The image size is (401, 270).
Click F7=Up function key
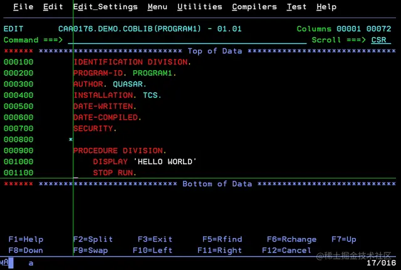344,239
